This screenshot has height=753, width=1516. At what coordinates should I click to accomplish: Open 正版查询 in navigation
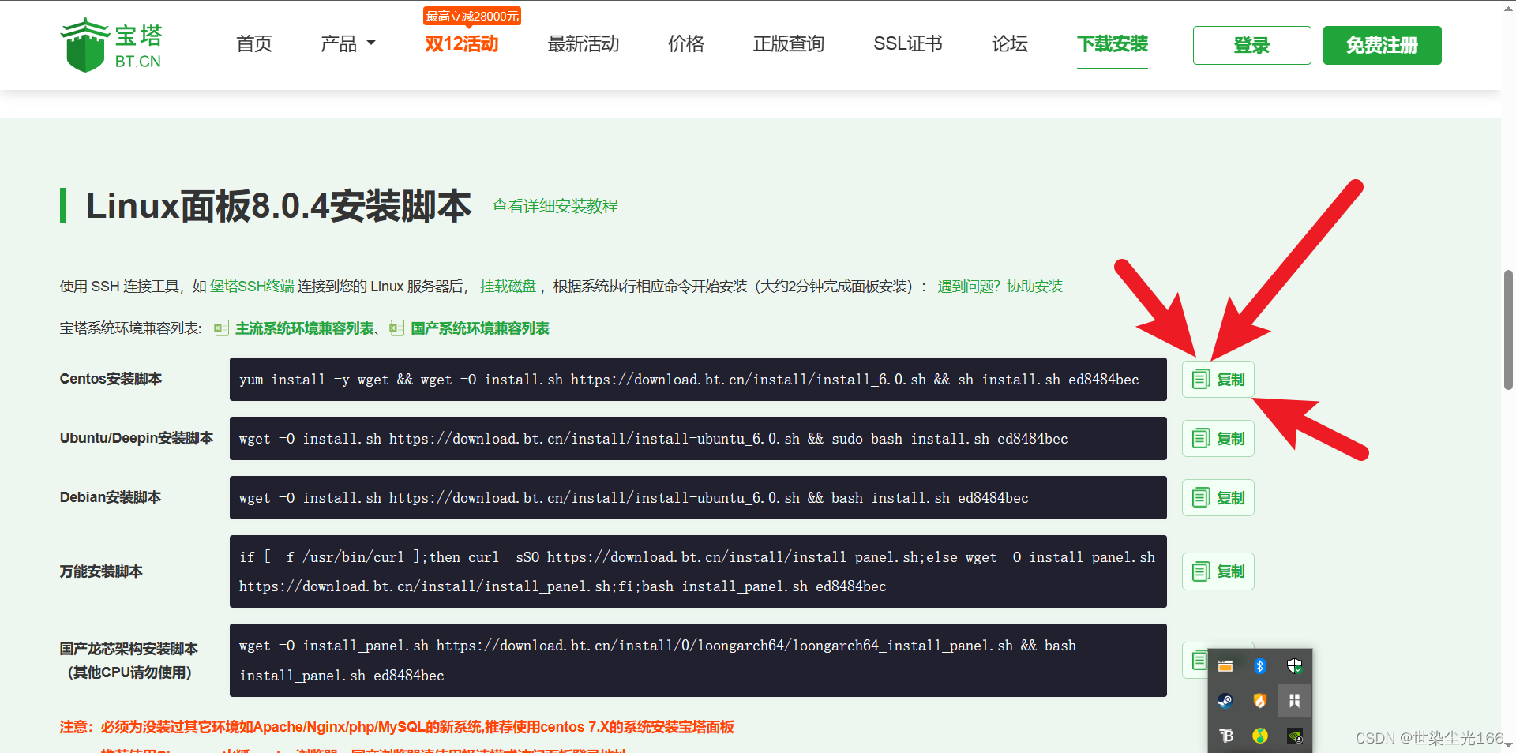coord(789,44)
